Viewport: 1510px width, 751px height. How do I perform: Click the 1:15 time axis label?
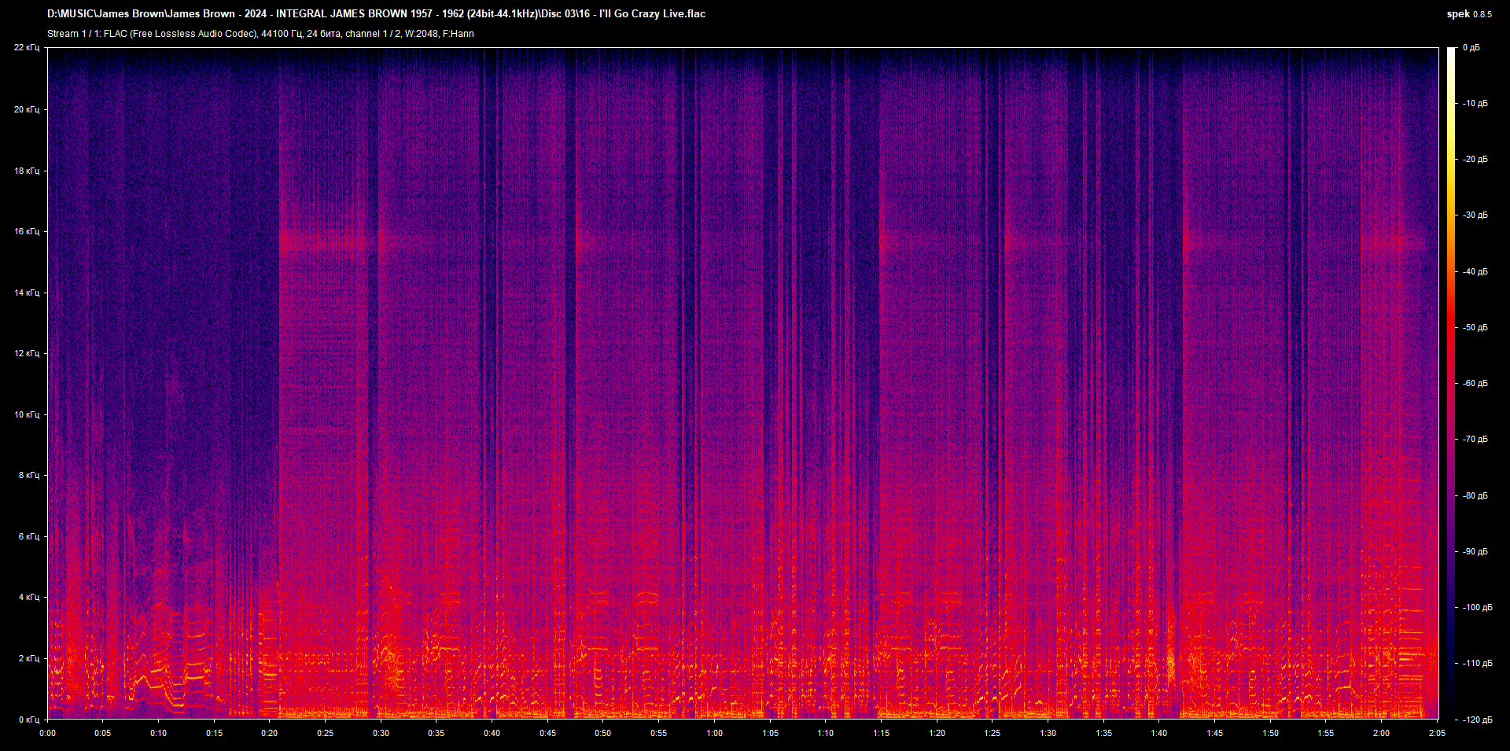882,733
